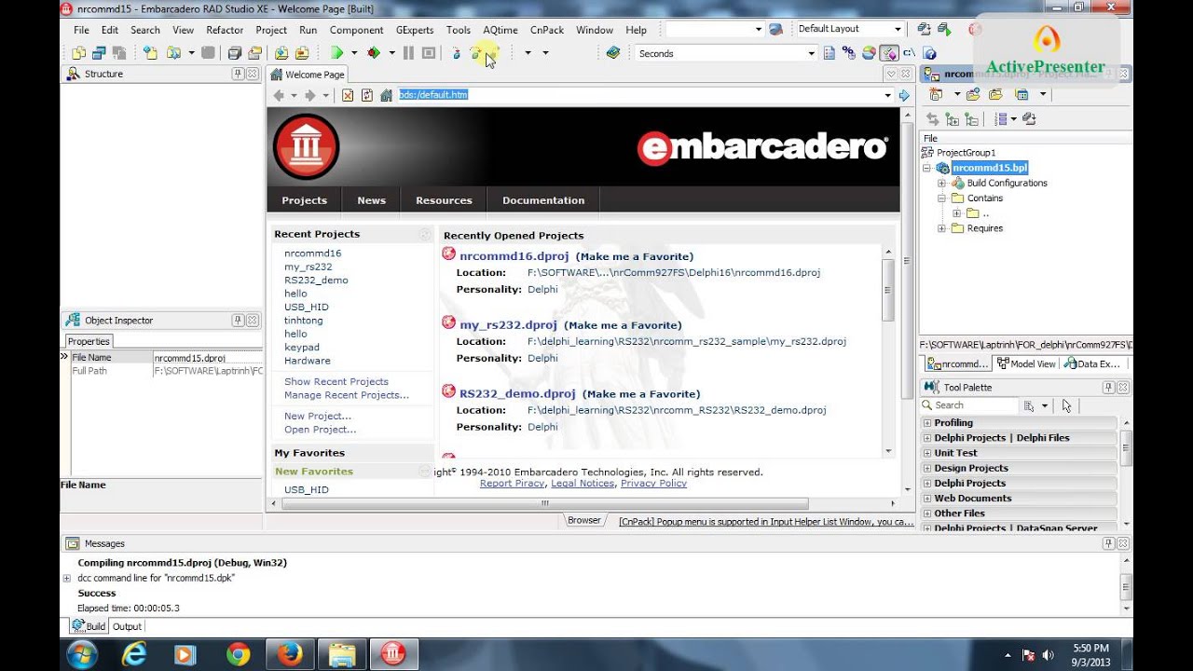Switch to the Model View tab

1026,364
